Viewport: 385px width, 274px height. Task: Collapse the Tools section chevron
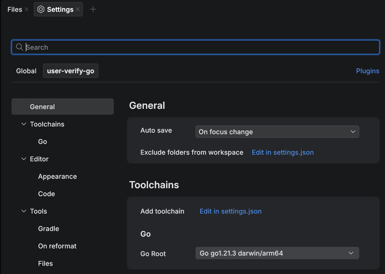point(24,211)
